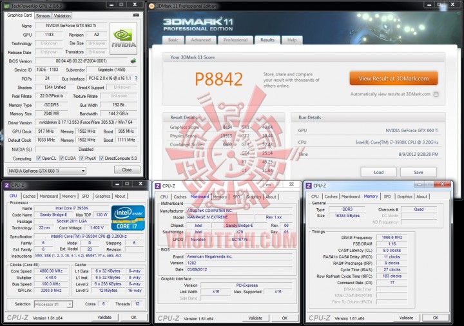Open the Help tab in 3DMark 11
Screen dimensions: 464x326
292,40
